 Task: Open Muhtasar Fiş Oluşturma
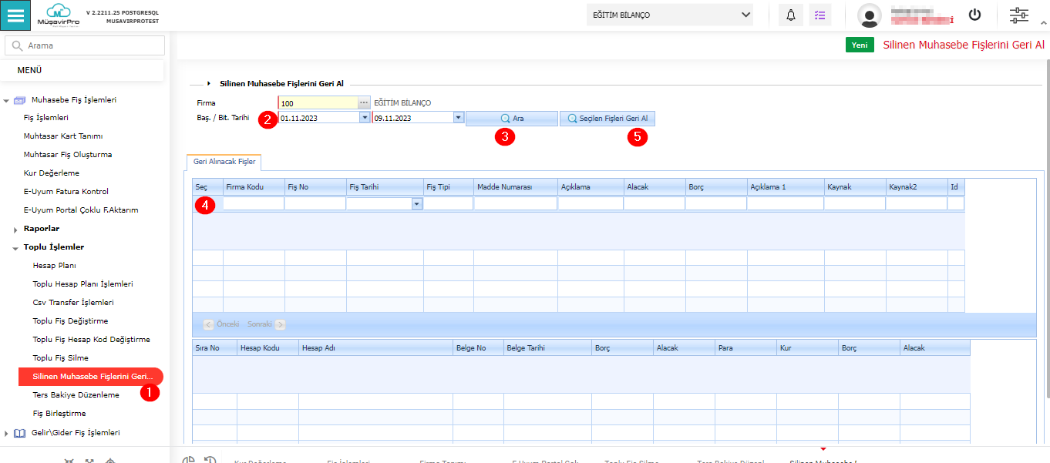click(68, 155)
